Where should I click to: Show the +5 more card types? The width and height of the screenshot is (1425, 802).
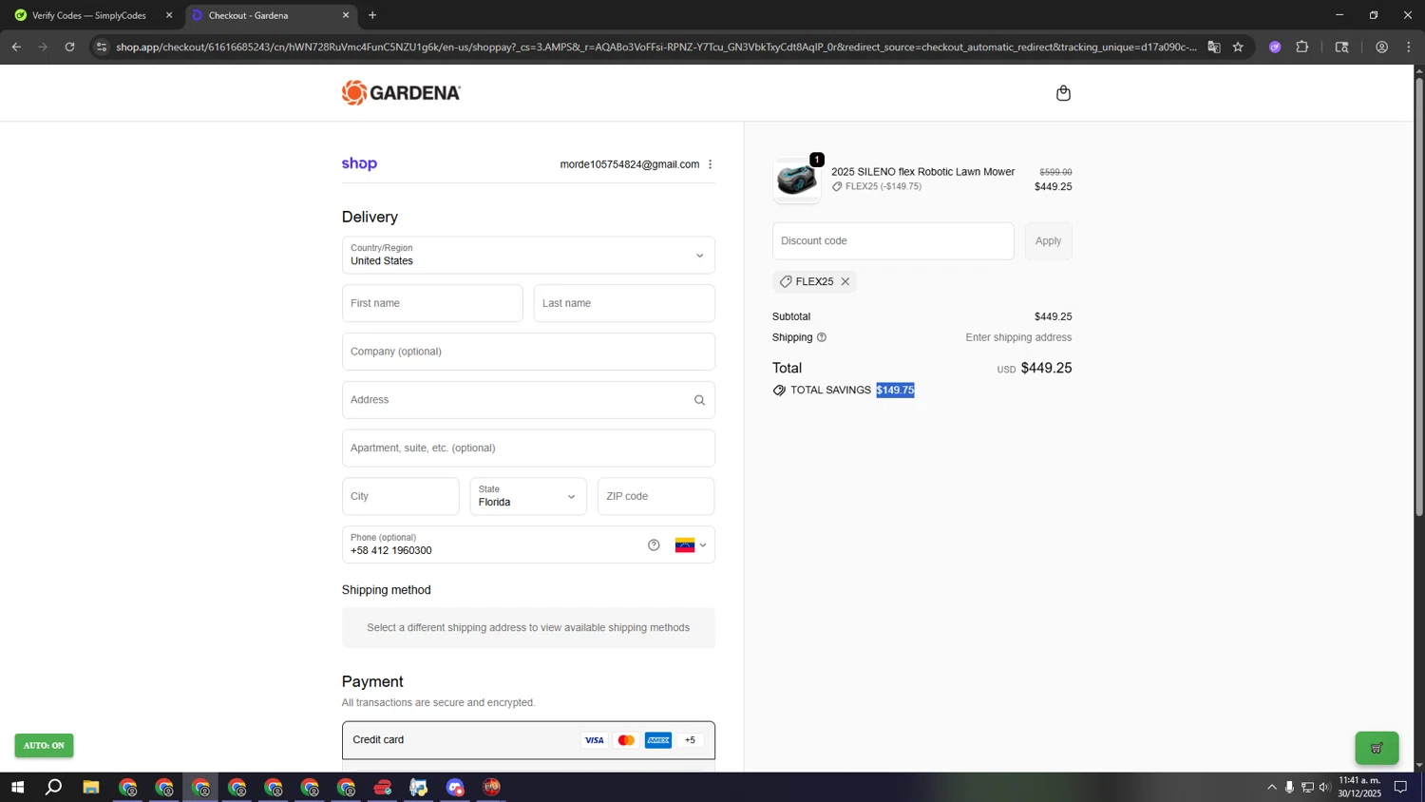click(690, 740)
